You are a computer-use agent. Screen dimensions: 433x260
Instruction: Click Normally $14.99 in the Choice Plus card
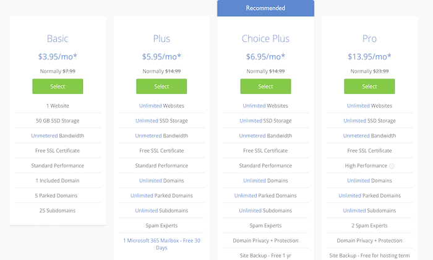[x=265, y=71]
